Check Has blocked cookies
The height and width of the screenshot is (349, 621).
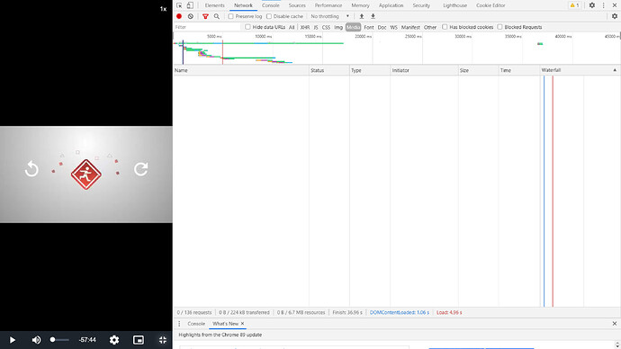[x=445, y=27]
